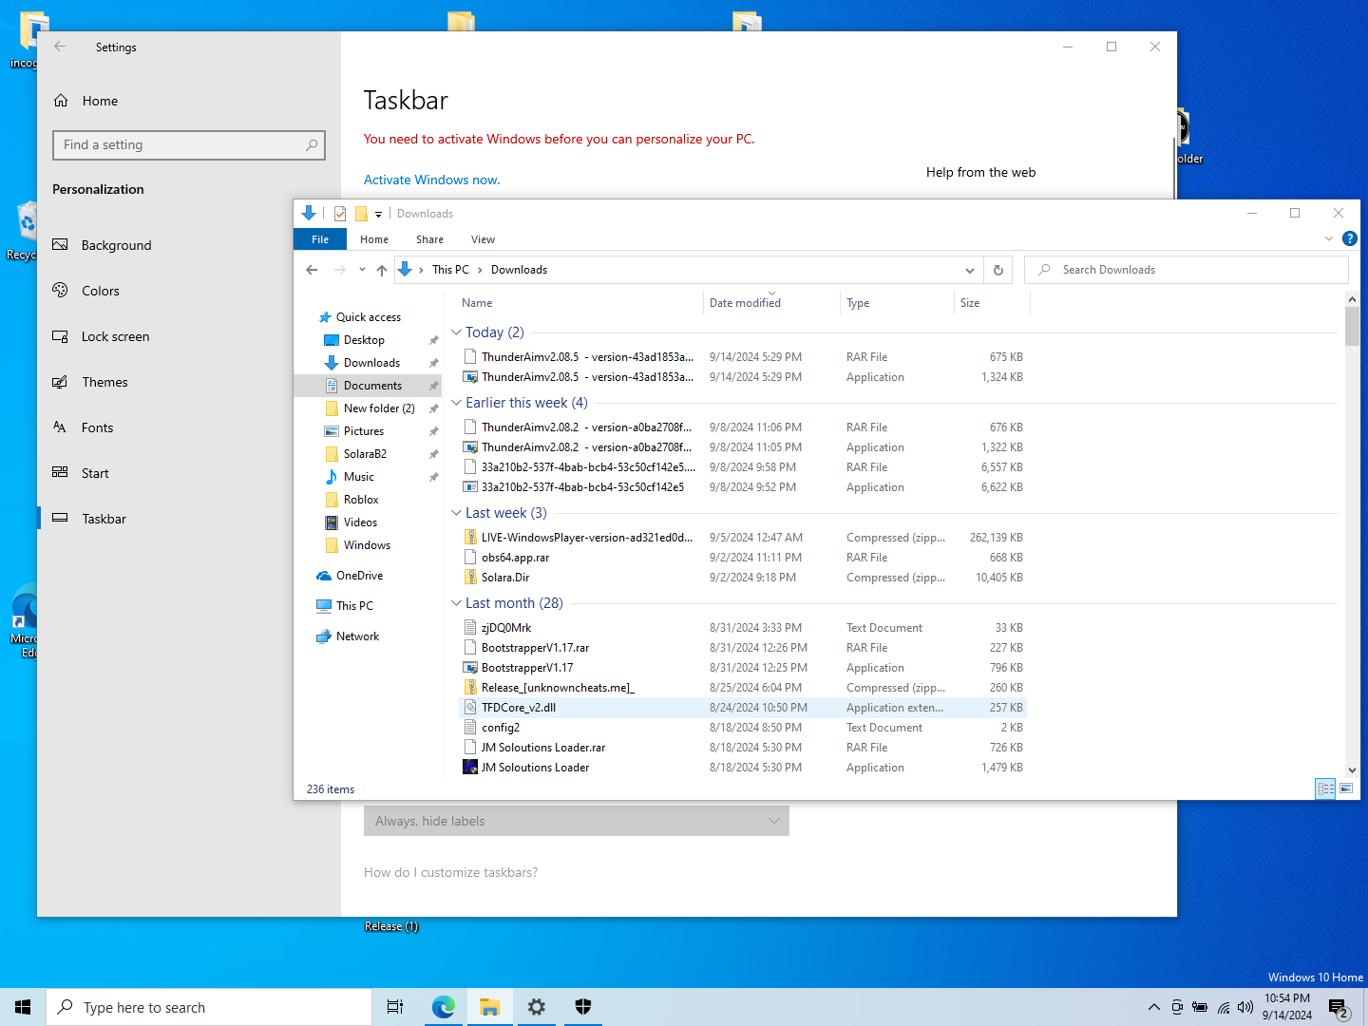1368x1026 pixels.
Task: Open address bar history dropdown
Action: click(970, 270)
